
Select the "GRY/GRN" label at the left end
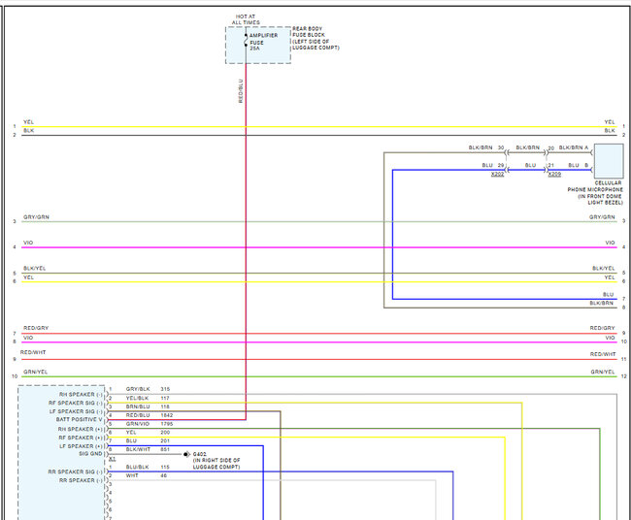[x=36, y=217]
